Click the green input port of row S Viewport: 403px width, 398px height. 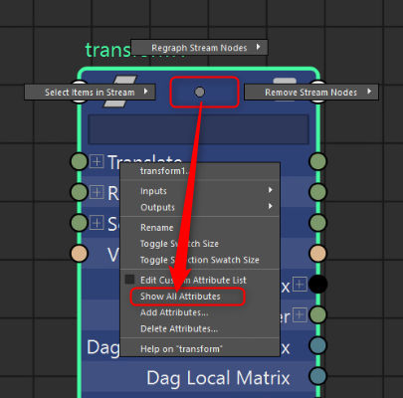[x=80, y=223]
